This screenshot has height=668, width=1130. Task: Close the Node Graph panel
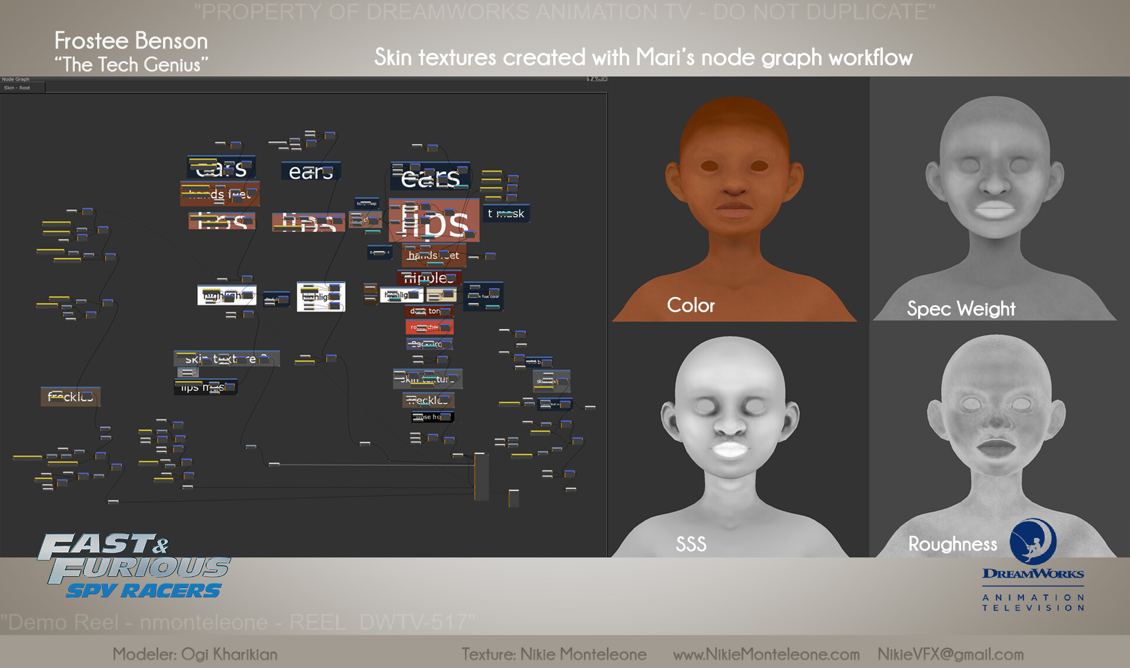605,79
